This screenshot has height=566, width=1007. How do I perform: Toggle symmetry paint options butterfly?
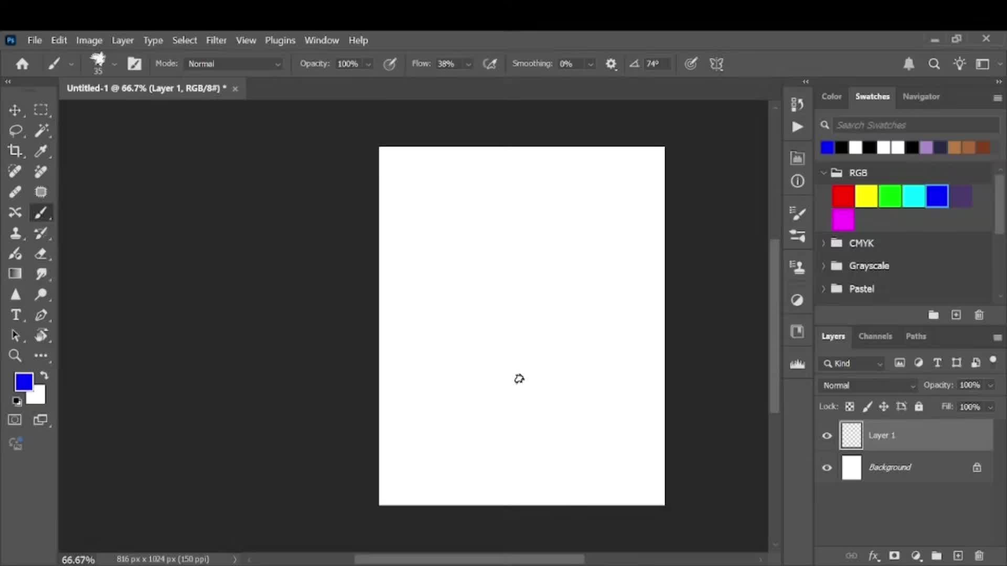[716, 64]
